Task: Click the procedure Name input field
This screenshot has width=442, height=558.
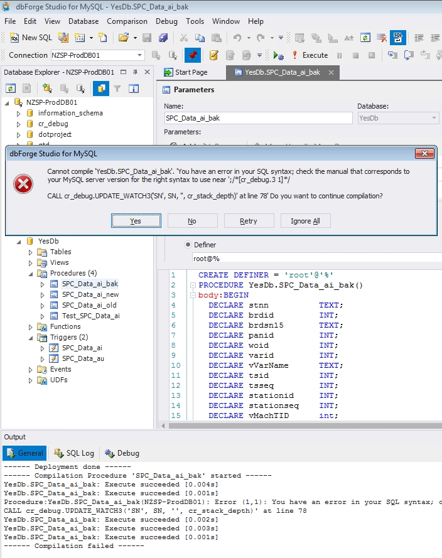Action: pyautogui.click(x=258, y=118)
